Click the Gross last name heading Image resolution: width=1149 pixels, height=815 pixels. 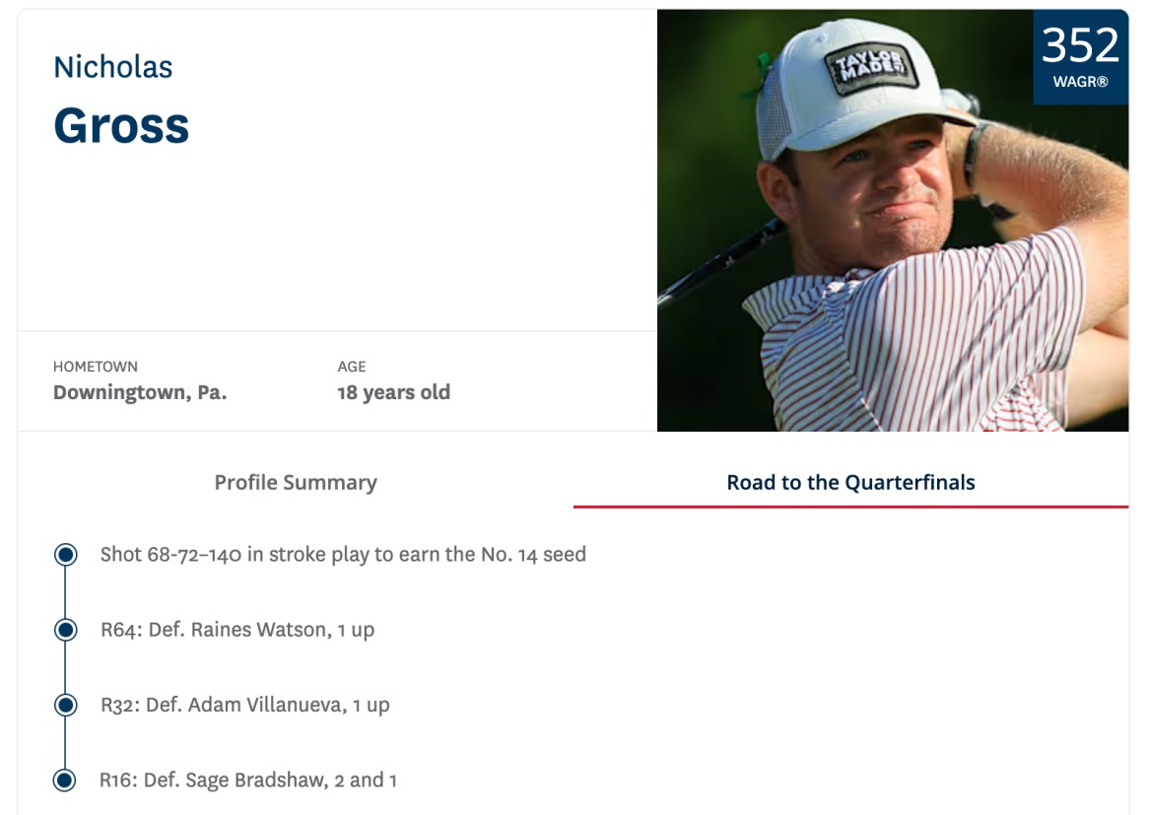(121, 126)
